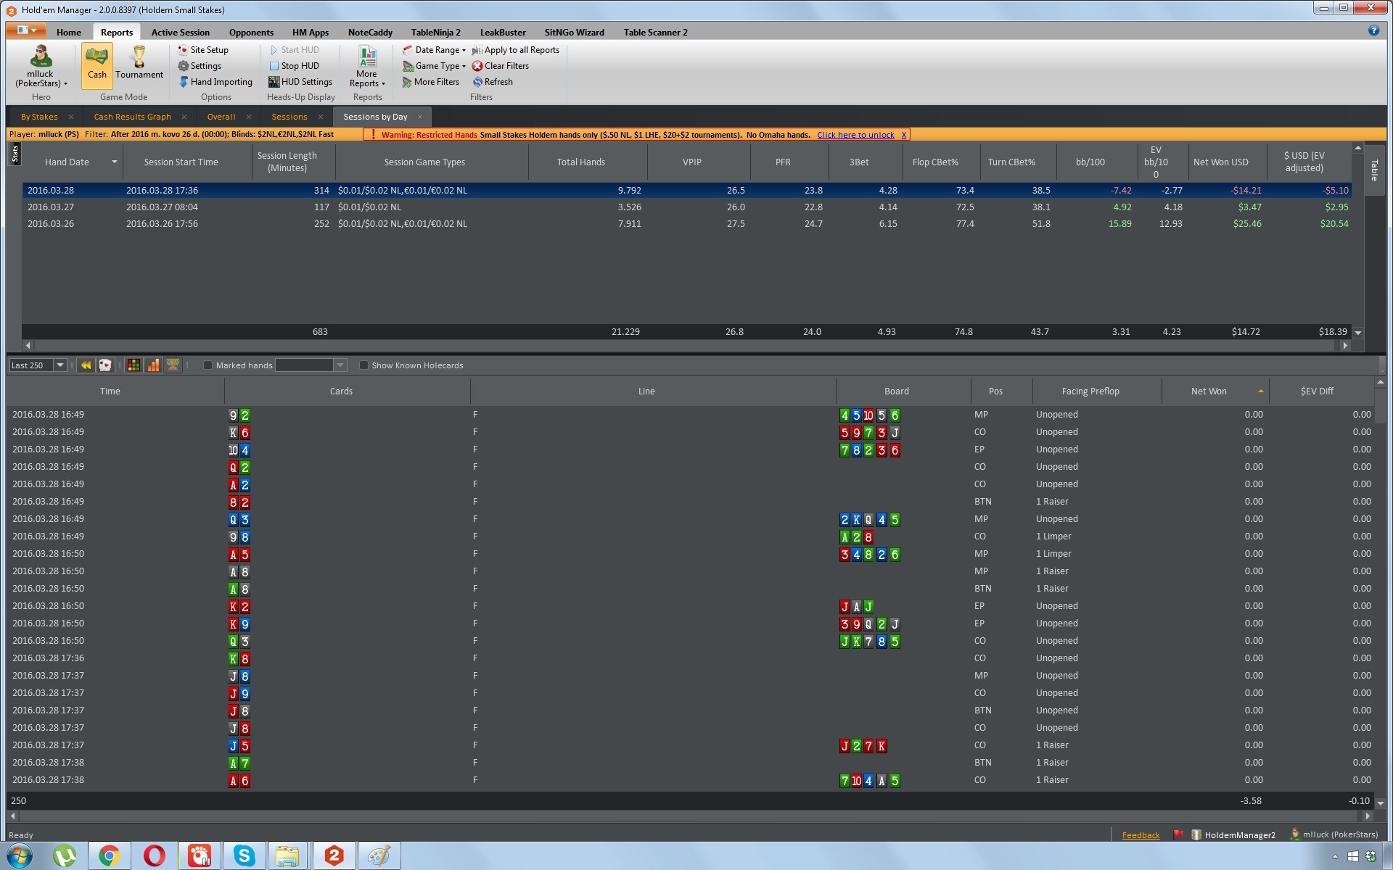
Task: Open the NoteCaddy tab
Action: click(x=370, y=32)
